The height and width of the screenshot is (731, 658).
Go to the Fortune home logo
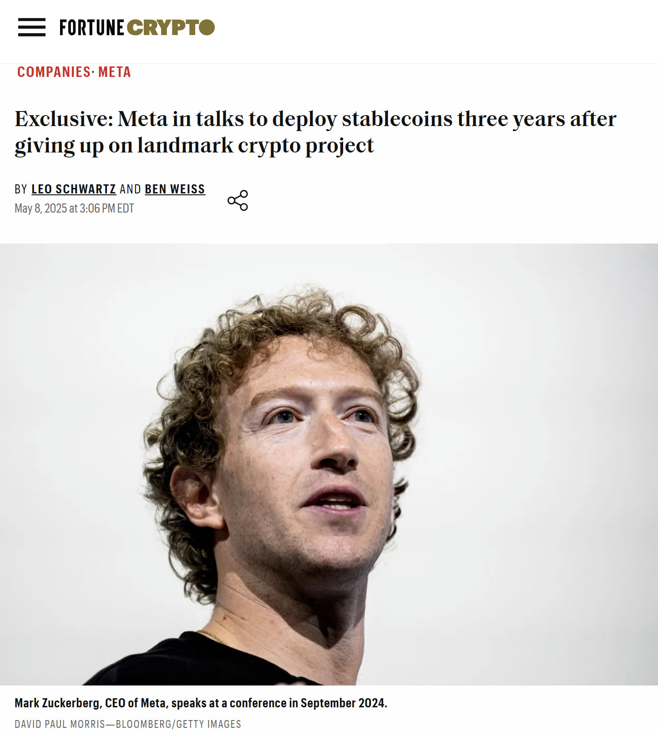tap(91, 28)
